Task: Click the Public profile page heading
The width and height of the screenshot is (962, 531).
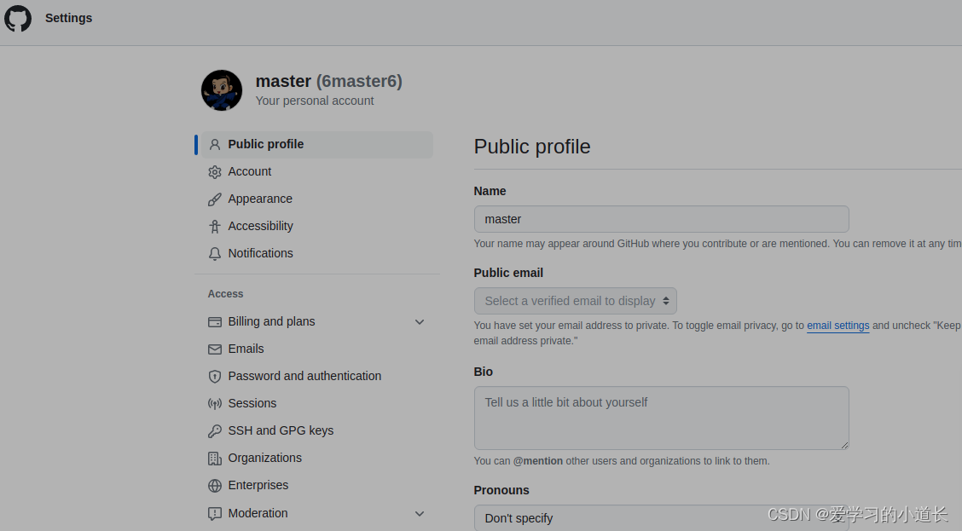Action: [532, 147]
